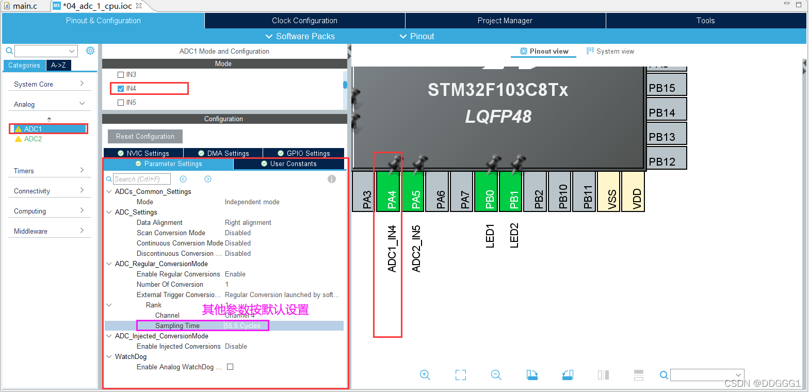Open the Software Packs dropdown
809x392 pixels.
click(300, 36)
